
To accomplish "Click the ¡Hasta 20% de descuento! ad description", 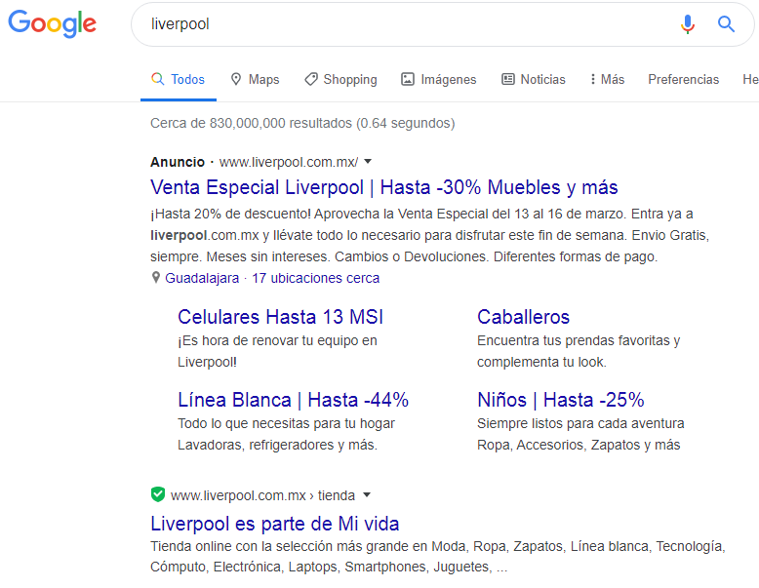I will pyautogui.click(x=430, y=235).
